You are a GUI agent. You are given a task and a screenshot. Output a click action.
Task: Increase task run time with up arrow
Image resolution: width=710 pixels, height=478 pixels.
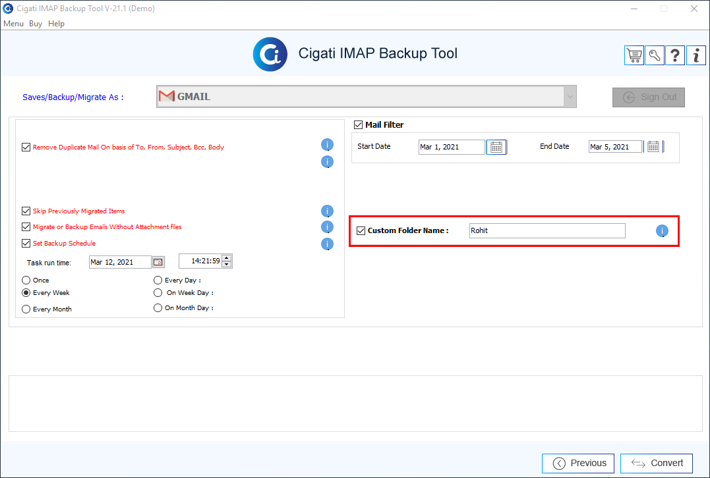(227, 258)
